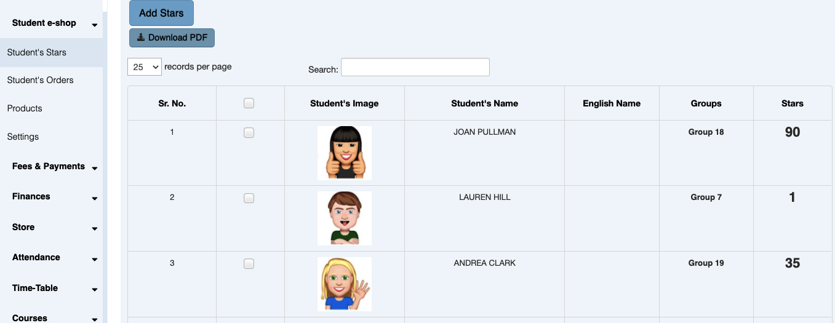Click the download icon on Download PDF
This screenshot has width=835, height=323.
[x=140, y=38]
